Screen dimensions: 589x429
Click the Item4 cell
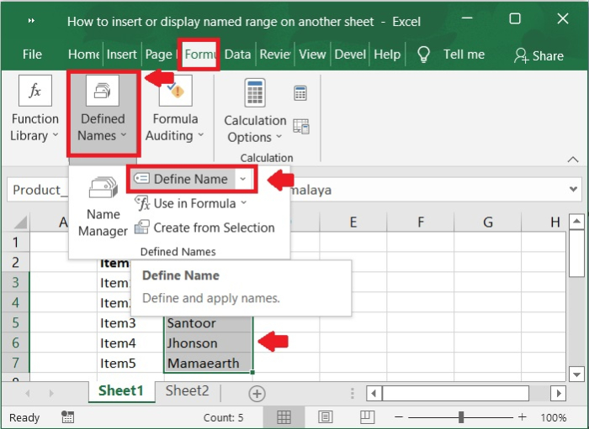click(x=130, y=343)
